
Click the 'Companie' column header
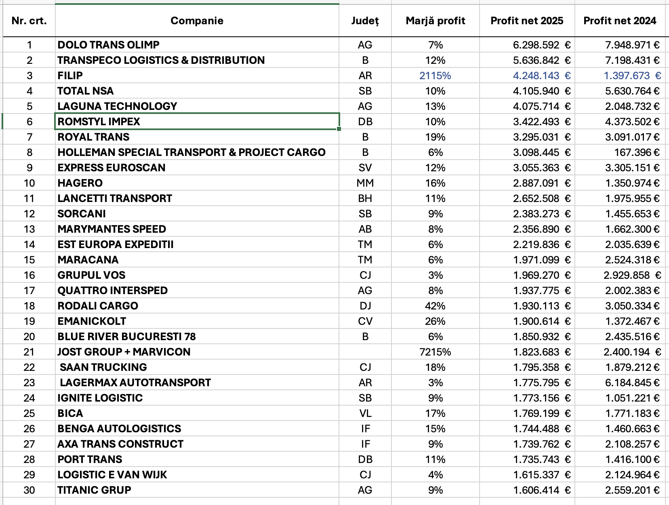click(x=197, y=21)
